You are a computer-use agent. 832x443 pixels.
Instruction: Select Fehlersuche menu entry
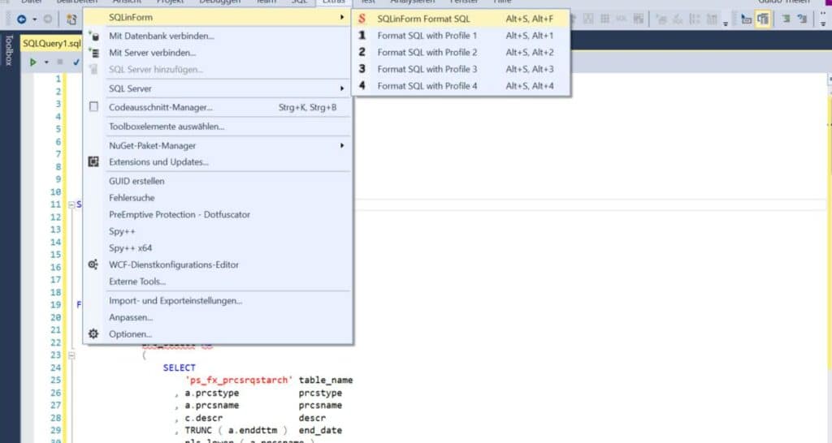click(x=218, y=198)
